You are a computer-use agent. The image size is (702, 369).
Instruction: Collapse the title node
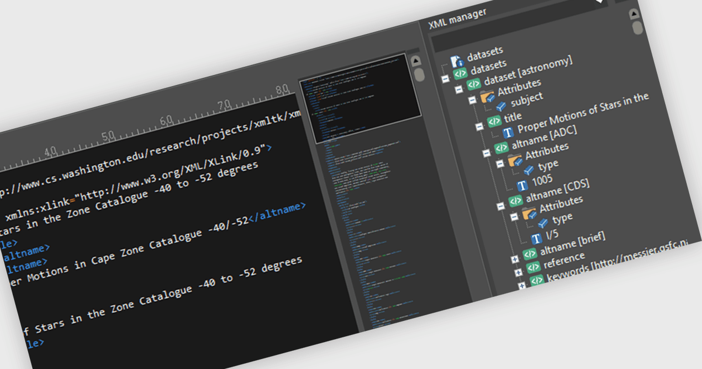tap(480, 125)
